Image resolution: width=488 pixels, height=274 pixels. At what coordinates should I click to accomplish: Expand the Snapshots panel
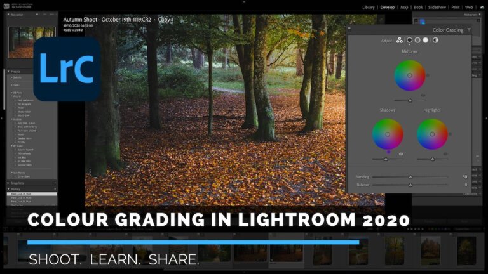click(x=8, y=183)
